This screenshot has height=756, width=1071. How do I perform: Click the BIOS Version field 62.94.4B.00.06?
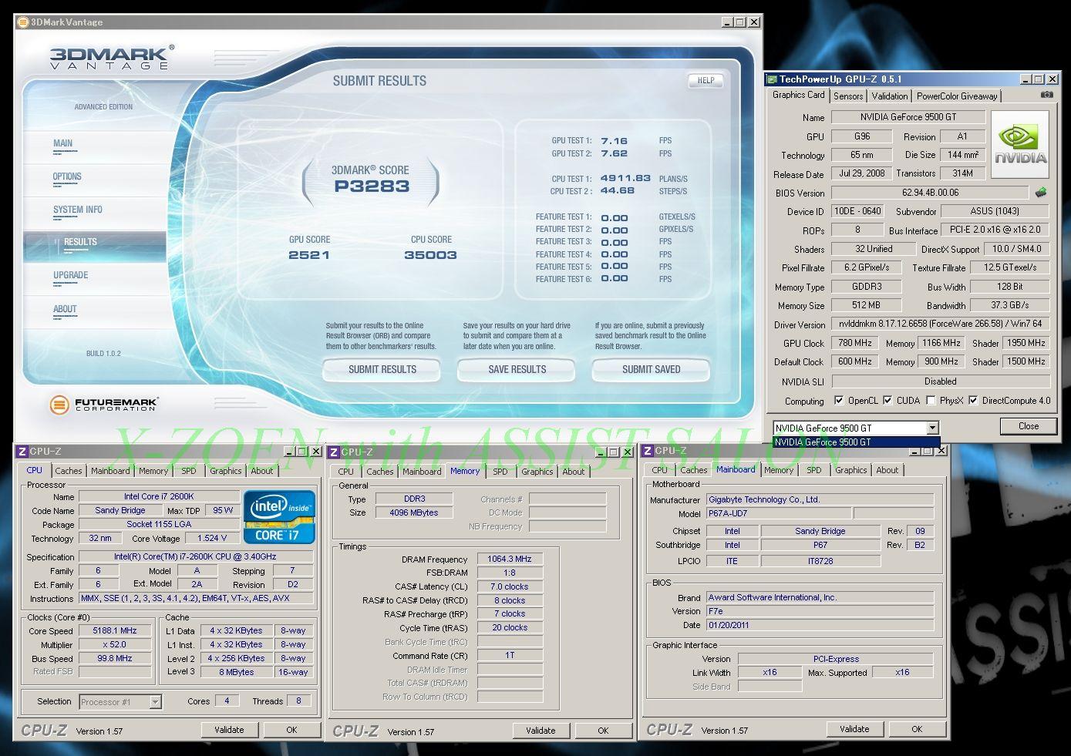point(930,193)
